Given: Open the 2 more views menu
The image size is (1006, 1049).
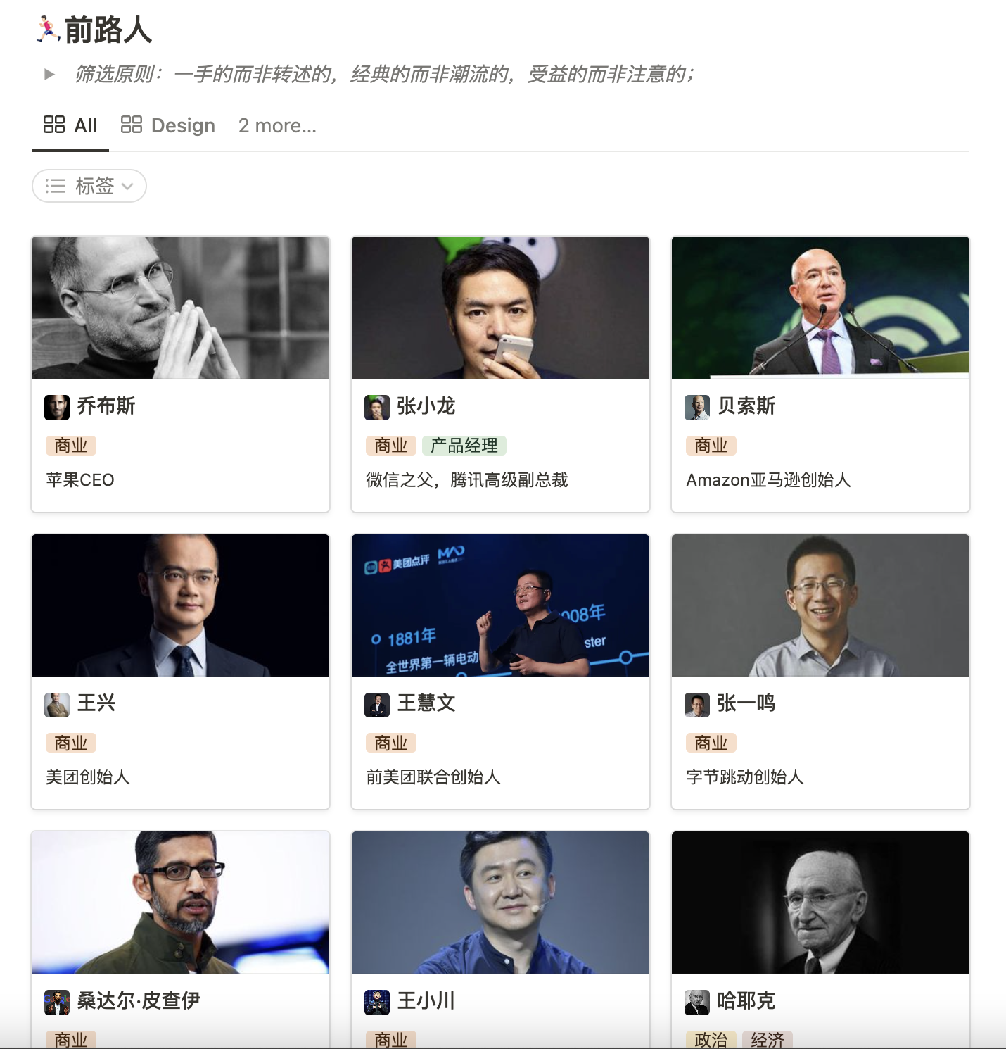Looking at the screenshot, I should pyautogui.click(x=277, y=125).
